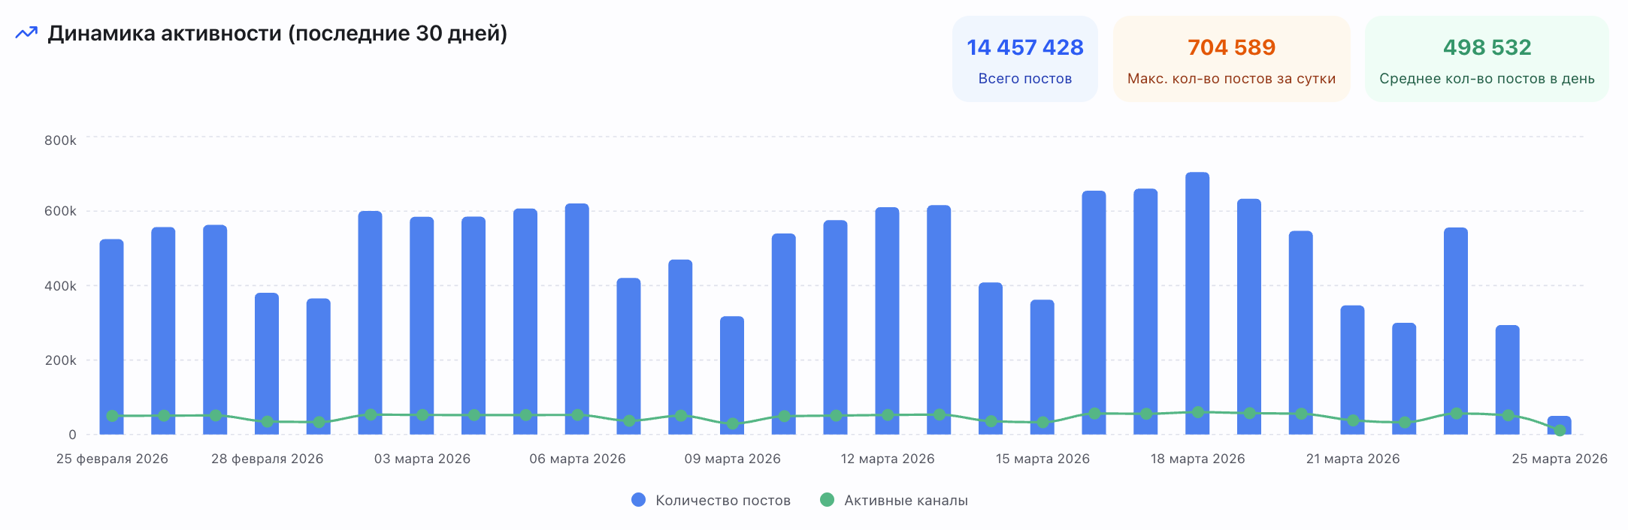
Task: Click the green legend dot for Активные каналы
Action: pyautogui.click(x=827, y=500)
